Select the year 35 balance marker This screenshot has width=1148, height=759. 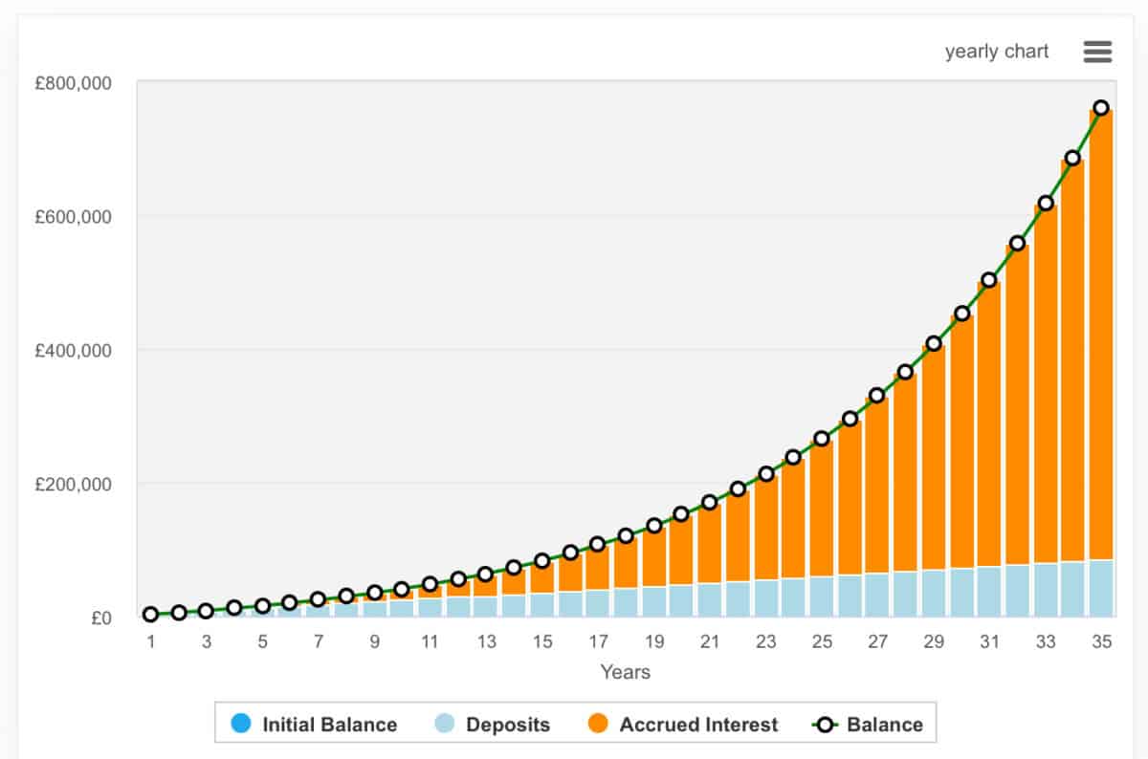[1101, 108]
